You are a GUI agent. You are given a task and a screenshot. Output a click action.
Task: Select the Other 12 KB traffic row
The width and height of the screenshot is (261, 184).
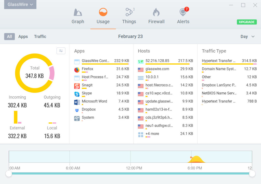point(229,78)
